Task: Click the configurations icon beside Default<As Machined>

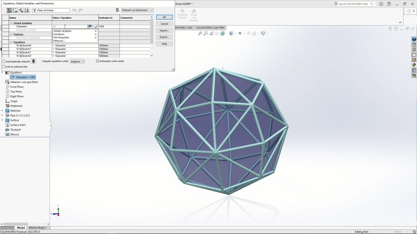Action: [x=117, y=10]
